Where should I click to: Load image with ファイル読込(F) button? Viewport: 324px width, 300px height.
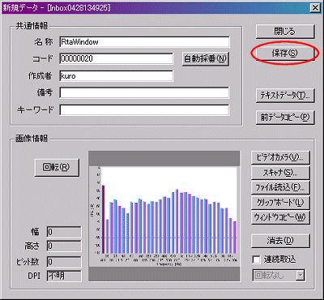point(280,187)
